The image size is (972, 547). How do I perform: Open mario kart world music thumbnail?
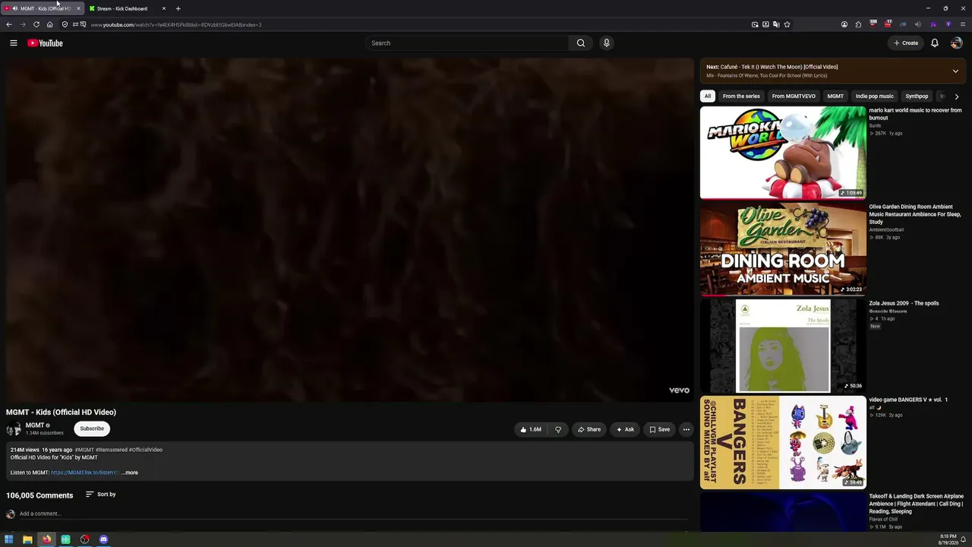(783, 152)
